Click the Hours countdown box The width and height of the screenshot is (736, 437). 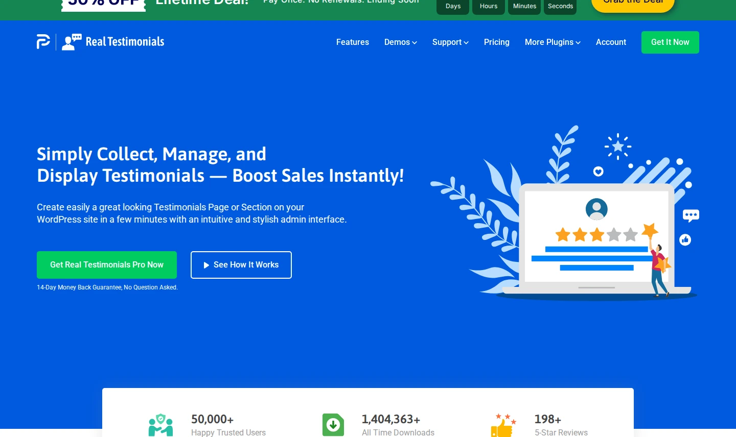[x=489, y=7]
